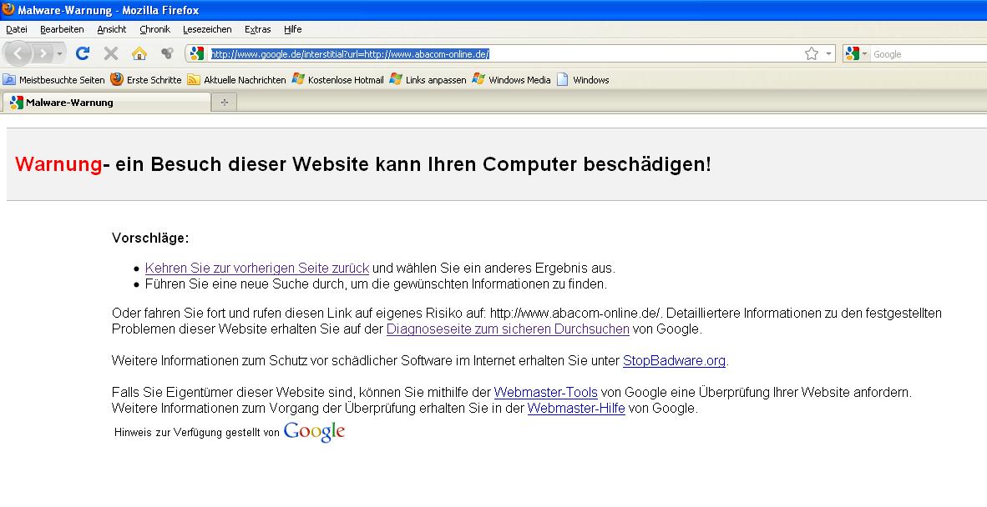This screenshot has height=507, width=987.
Task: Open the Windows Media bookmark
Action: pyautogui.click(x=512, y=80)
